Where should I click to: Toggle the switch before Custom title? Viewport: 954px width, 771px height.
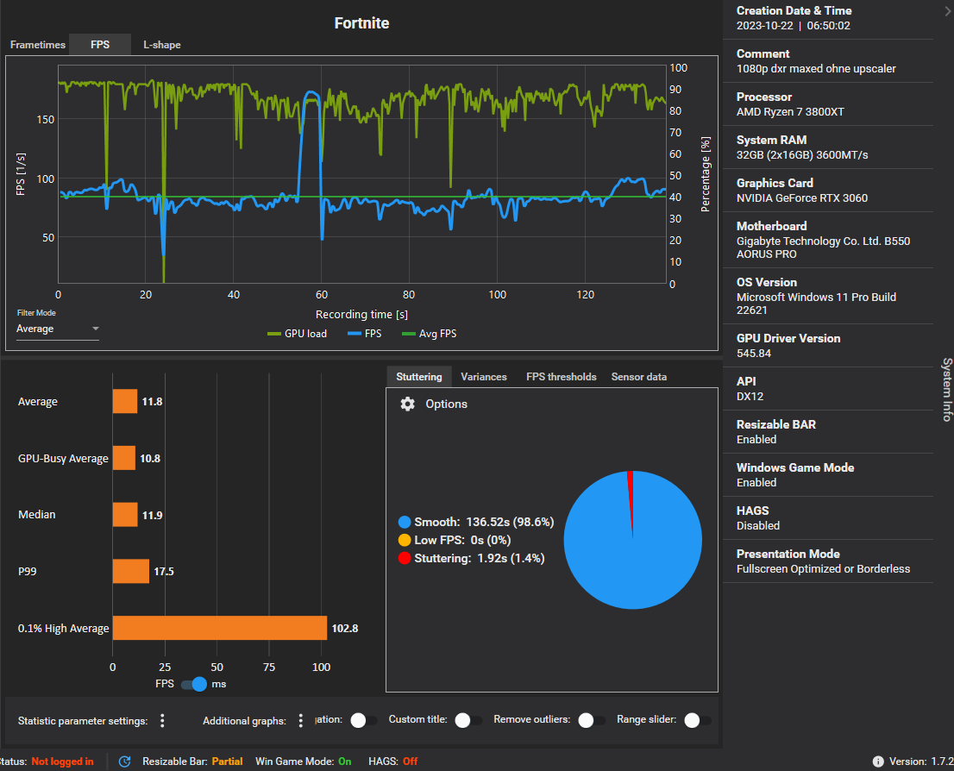click(364, 720)
